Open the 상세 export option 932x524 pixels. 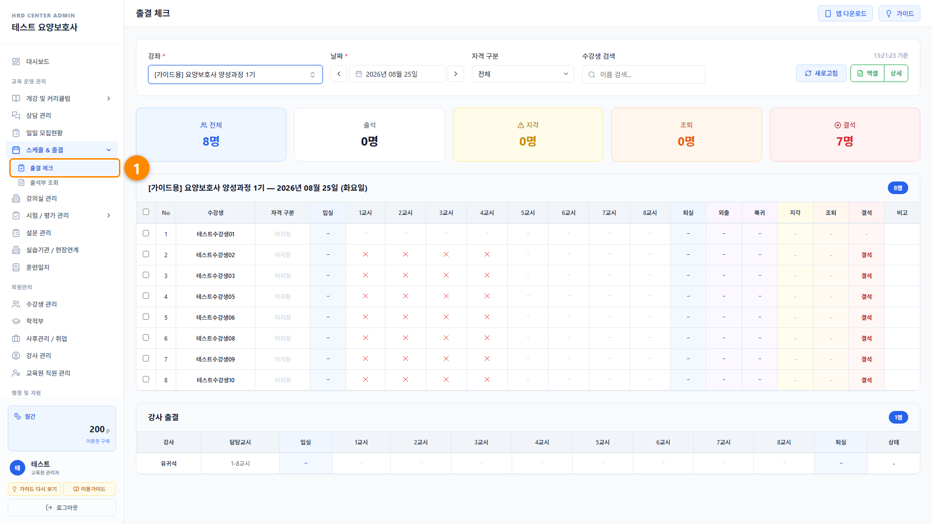click(896, 73)
